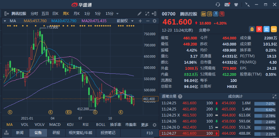
Task: Select the pencil drawing tool
Action: [x=139, y=14]
